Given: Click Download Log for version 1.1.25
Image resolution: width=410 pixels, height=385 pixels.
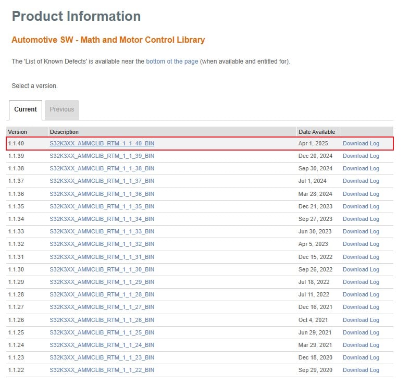Looking at the screenshot, I should [361, 332].
